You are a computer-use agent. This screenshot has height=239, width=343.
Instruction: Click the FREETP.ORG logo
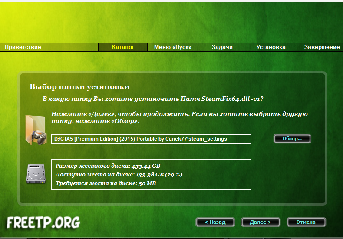click(43, 222)
